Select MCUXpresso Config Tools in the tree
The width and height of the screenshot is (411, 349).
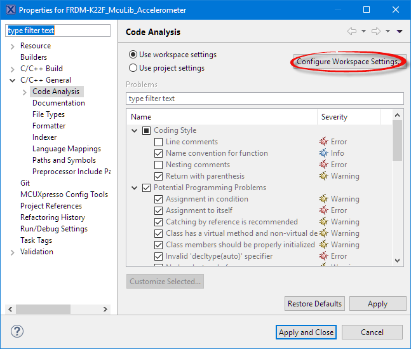(x=64, y=195)
